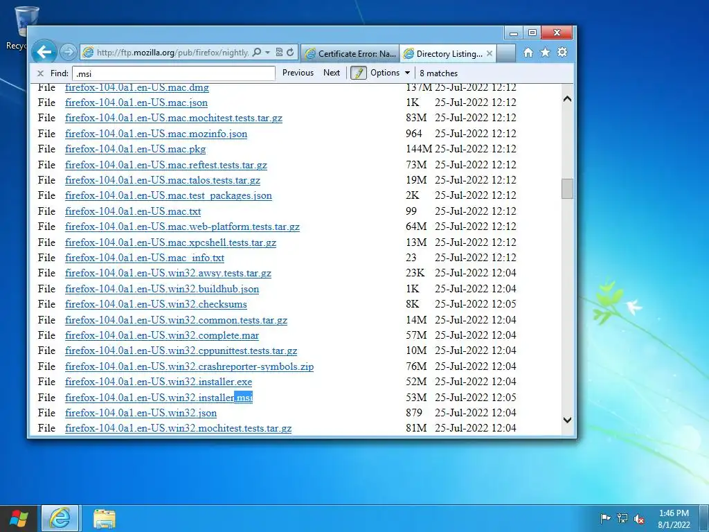Download the win32.complete.mar file
This screenshot has height=532, width=709.
tap(162, 336)
